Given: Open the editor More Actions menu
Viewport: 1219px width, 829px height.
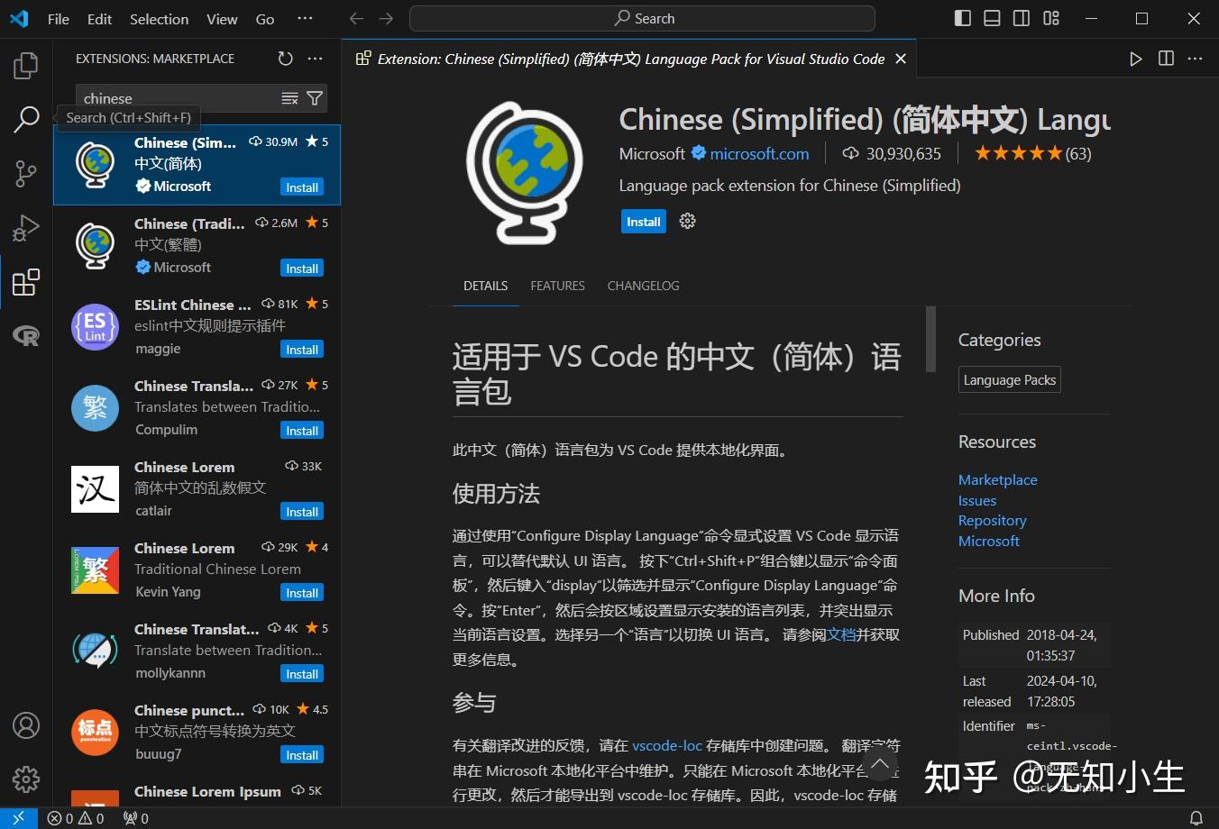Looking at the screenshot, I should point(1195,58).
